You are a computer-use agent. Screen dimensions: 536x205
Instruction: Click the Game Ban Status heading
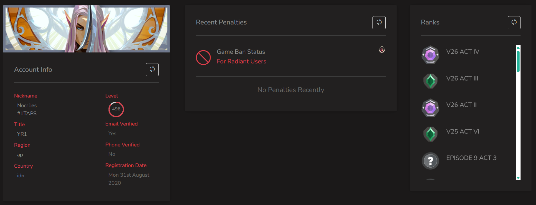click(x=241, y=52)
